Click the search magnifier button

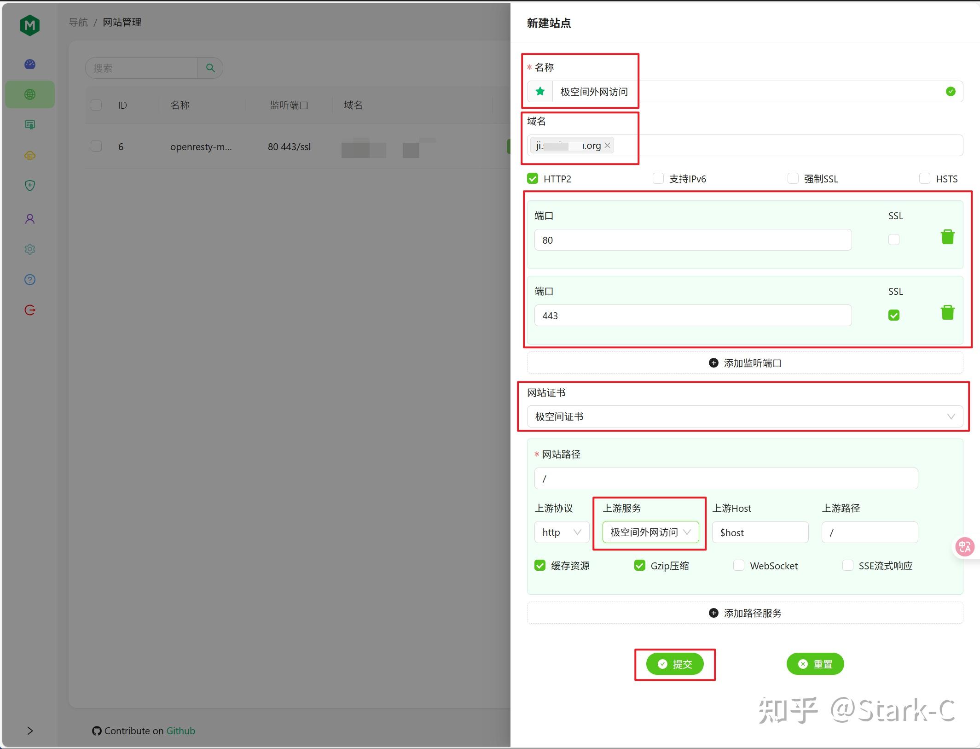pos(210,68)
